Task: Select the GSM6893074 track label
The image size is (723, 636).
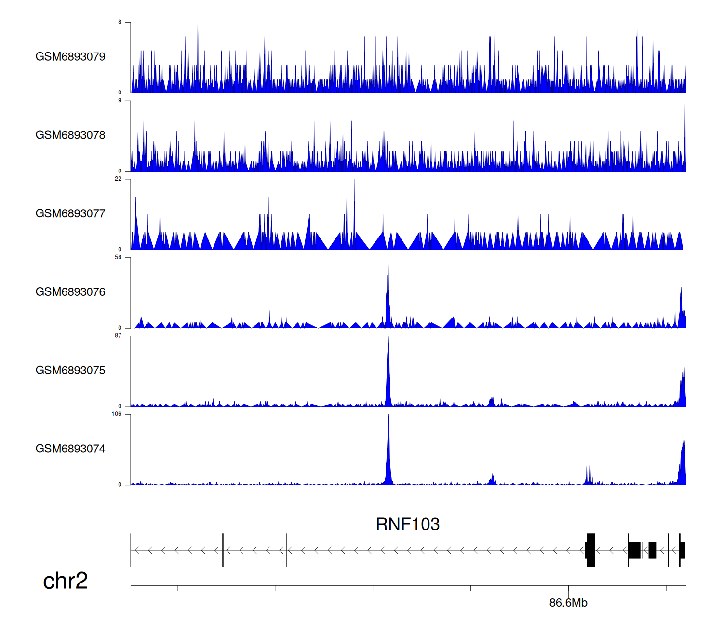Action: coord(70,449)
